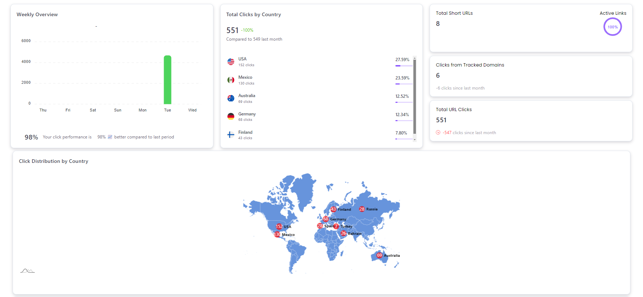Click the green Tue bar in the chart
Viewport: 643px width, 297px height.
[168, 80]
